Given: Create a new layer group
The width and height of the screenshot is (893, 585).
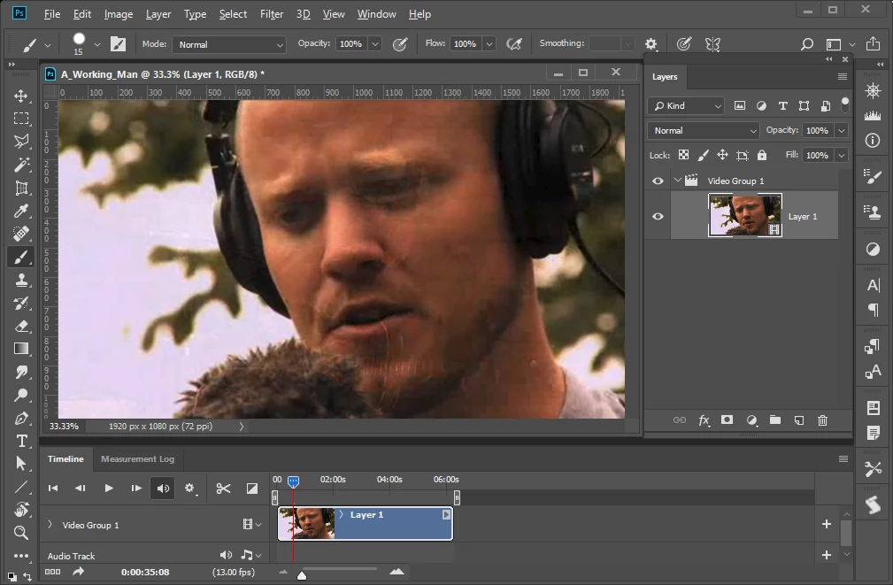Looking at the screenshot, I should tap(774, 420).
